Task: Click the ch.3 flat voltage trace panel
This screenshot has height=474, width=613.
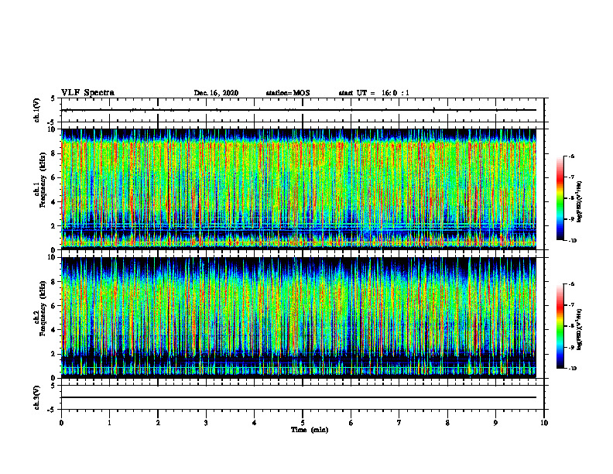Action: (x=303, y=397)
